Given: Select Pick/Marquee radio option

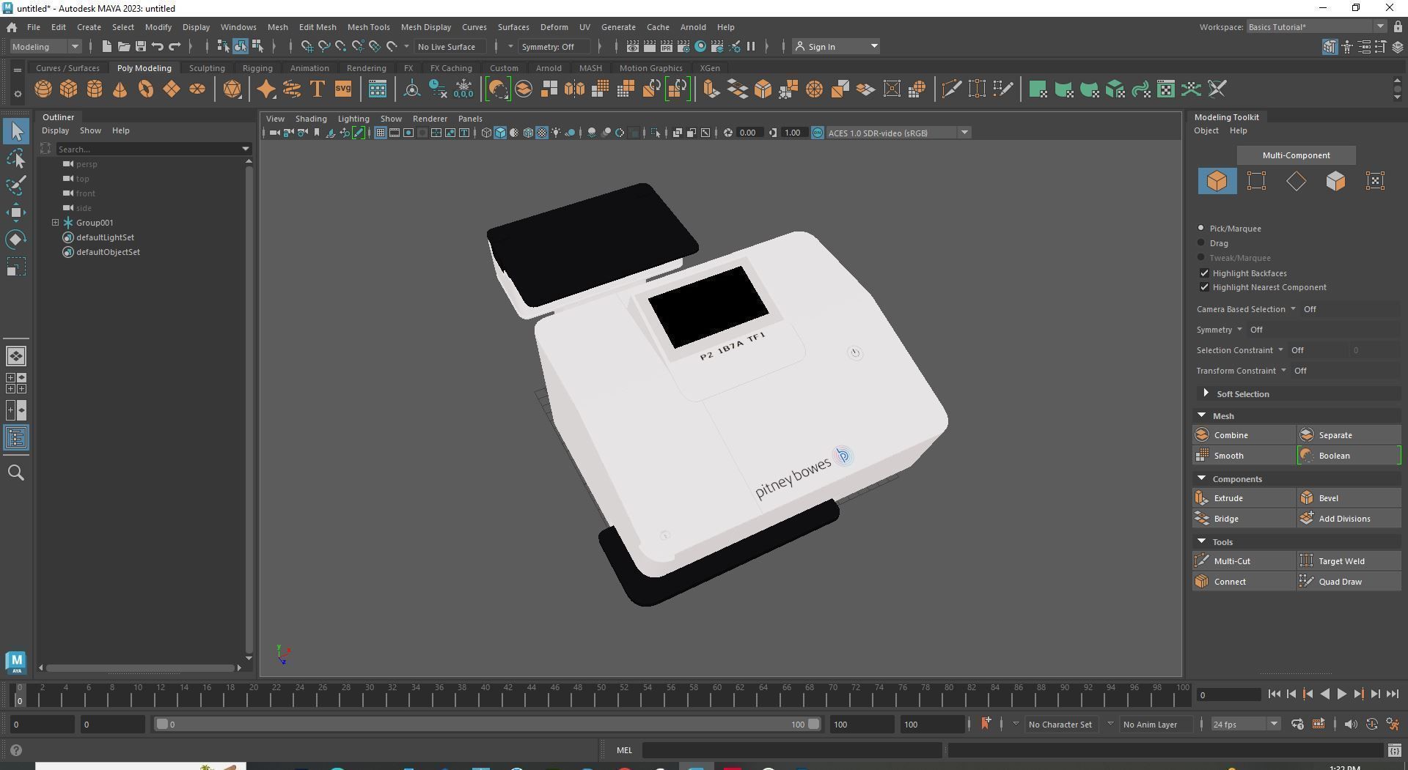Looking at the screenshot, I should (x=1201, y=229).
